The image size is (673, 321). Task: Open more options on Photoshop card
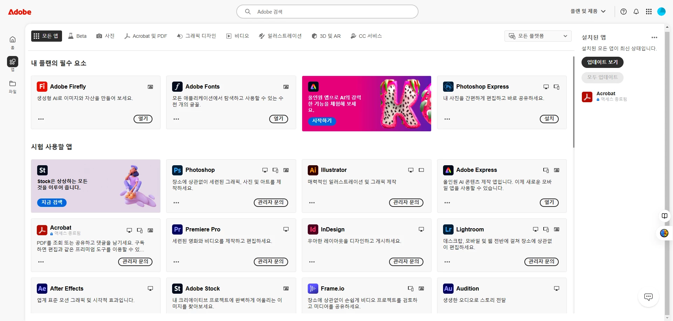coord(176,203)
